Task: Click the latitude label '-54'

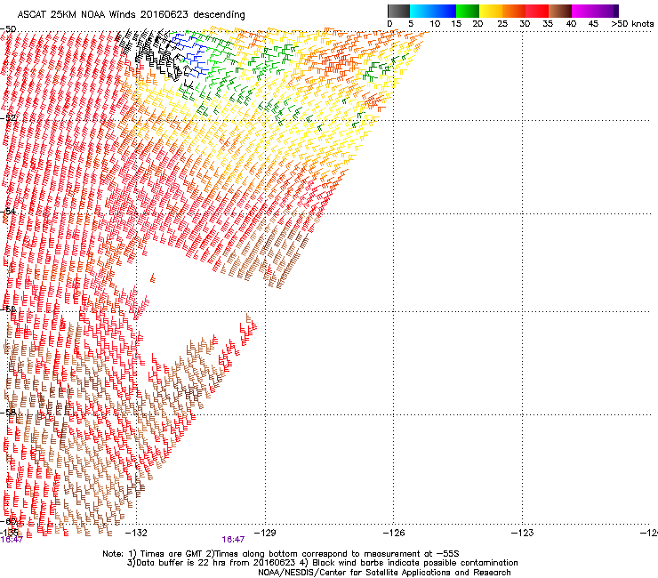Action: (9, 212)
